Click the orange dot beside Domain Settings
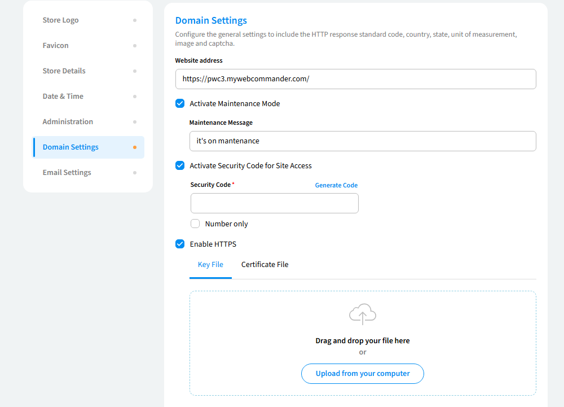This screenshot has height=407, width=564. click(x=135, y=147)
